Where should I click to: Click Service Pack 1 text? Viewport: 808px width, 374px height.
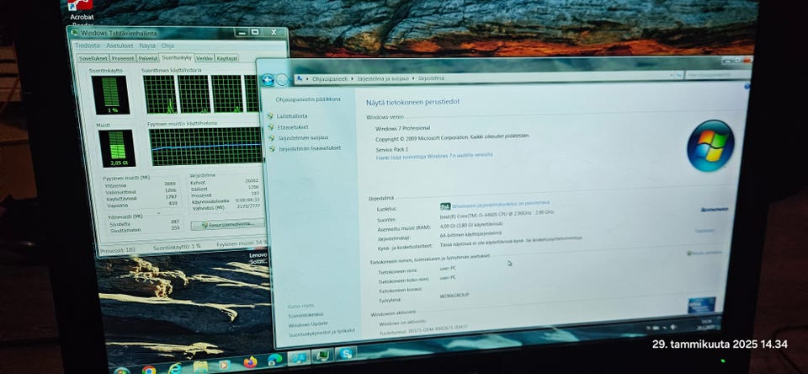tap(393, 148)
